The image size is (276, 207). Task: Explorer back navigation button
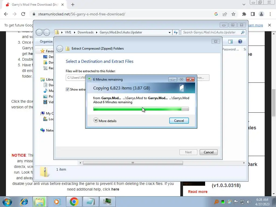(x=39, y=32)
